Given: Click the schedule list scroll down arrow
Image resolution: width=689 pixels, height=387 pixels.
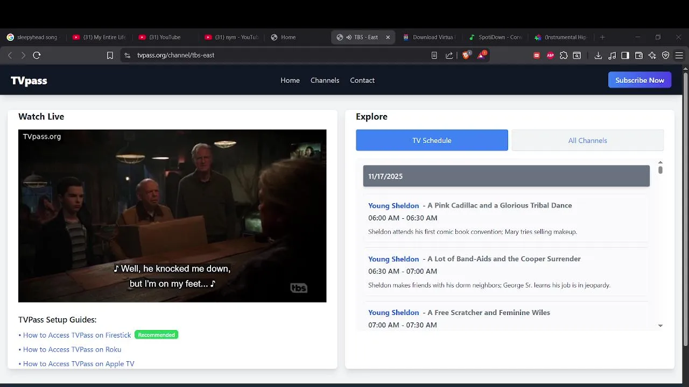Looking at the screenshot, I should (x=660, y=326).
